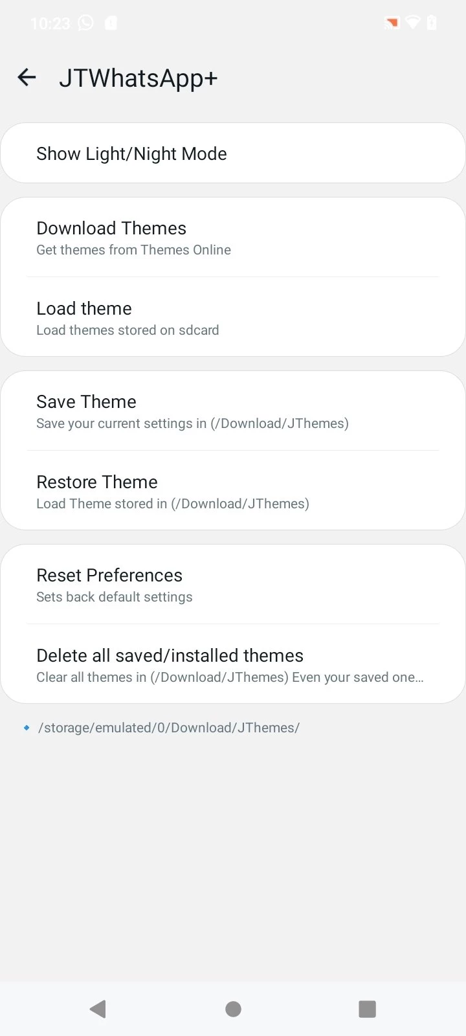Tap the WhatsApp notification icon in status bar
This screenshot has height=1036, width=466.
point(85,23)
